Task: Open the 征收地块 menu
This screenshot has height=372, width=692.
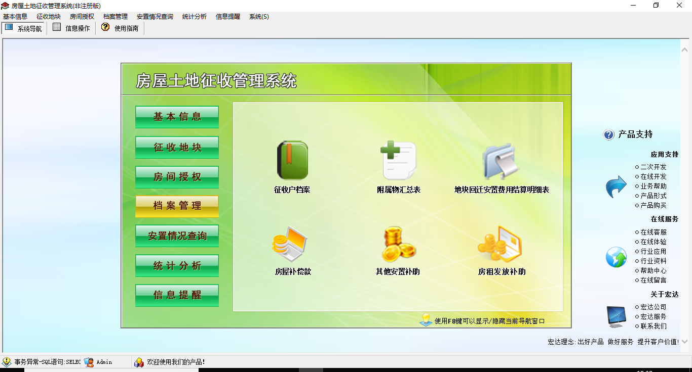Action: [49, 17]
